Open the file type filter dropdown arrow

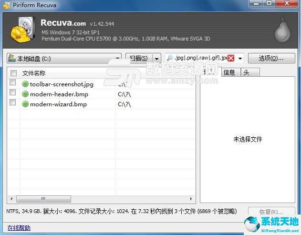point(240,58)
